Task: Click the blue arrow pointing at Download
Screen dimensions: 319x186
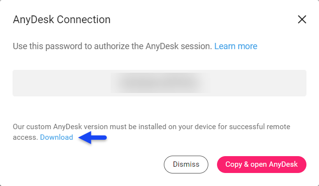Action: (93, 137)
